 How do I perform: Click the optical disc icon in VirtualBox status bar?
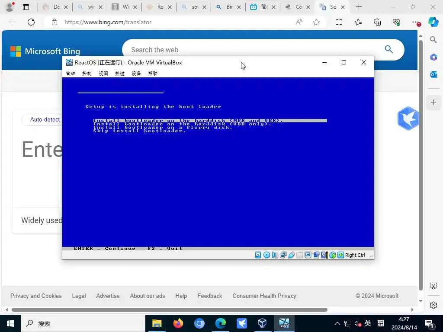pos(266,255)
